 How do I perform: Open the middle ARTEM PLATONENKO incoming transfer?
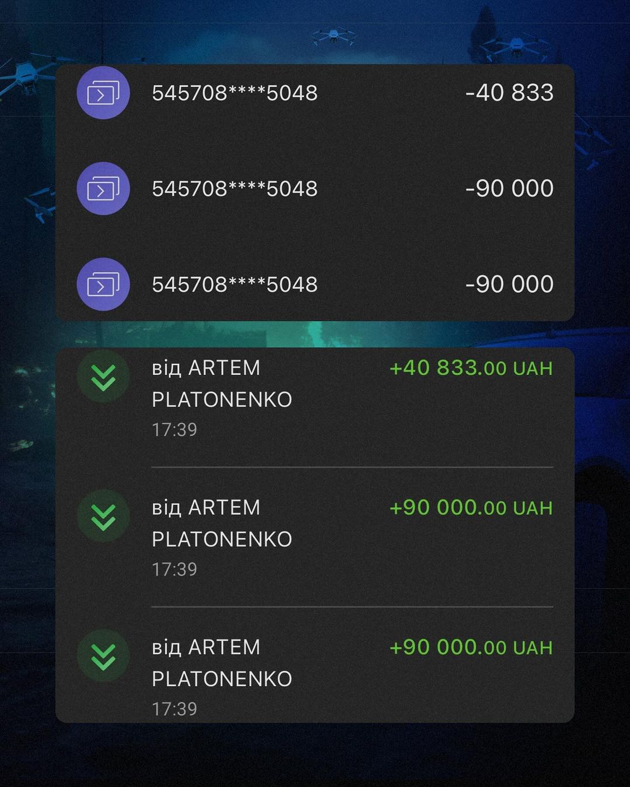tap(315, 537)
